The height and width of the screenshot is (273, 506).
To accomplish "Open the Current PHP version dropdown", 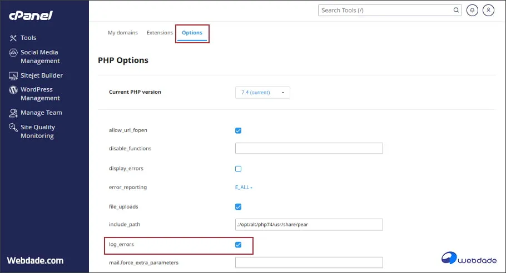I will 262,92.
